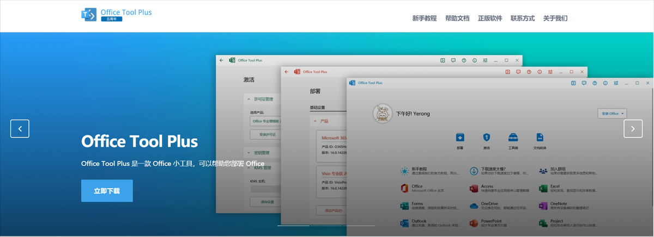
Task: Open the OneDrive app tile icon
Action: click(x=474, y=205)
